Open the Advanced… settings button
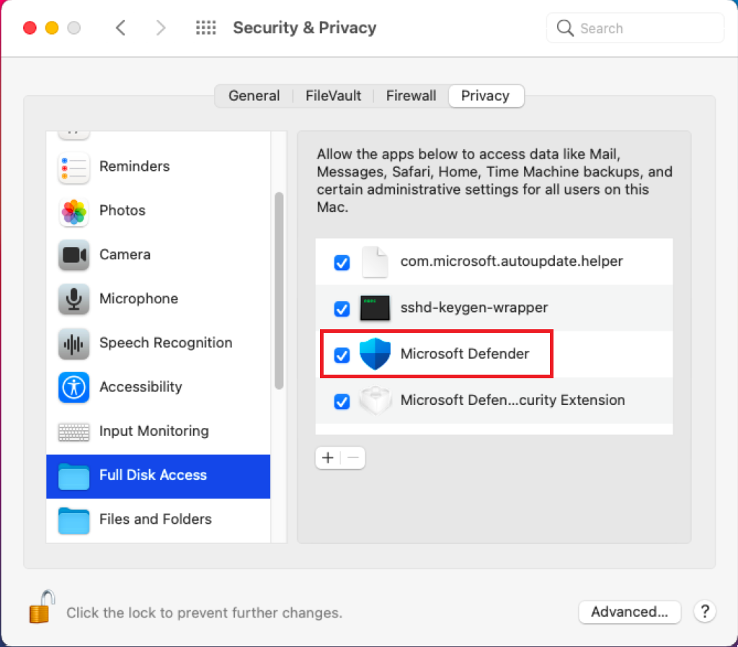Image resolution: width=738 pixels, height=647 pixels. (x=629, y=612)
